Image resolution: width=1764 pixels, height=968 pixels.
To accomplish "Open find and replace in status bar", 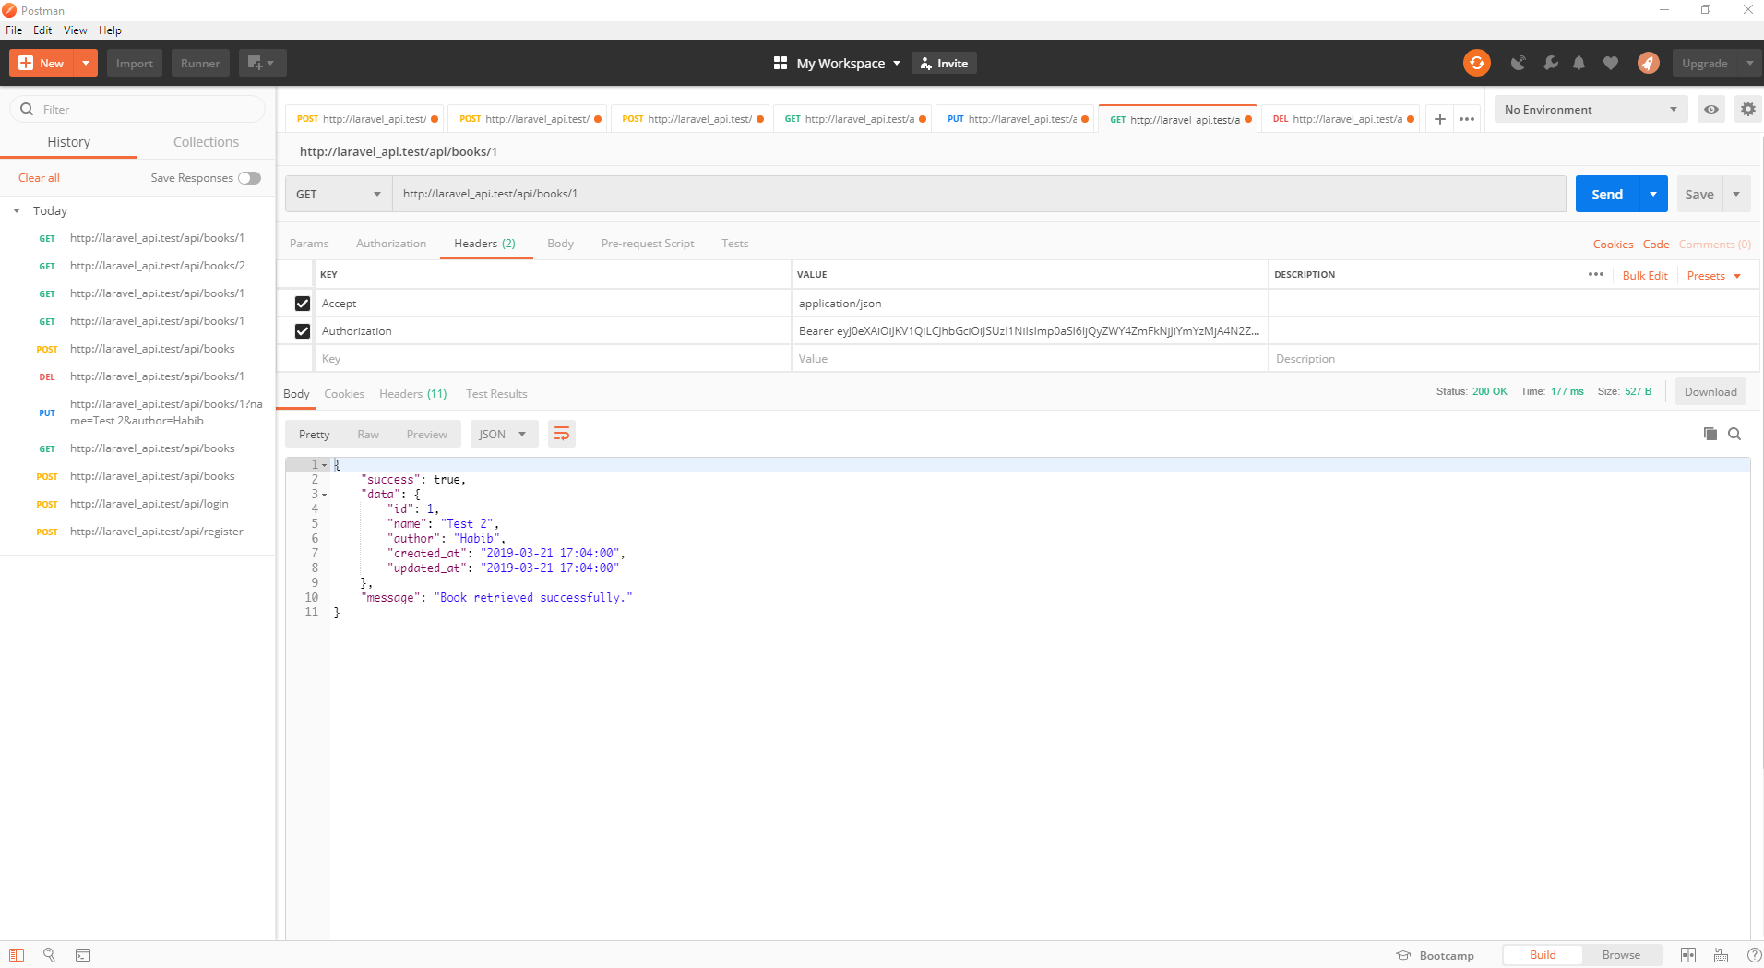I will click(49, 955).
